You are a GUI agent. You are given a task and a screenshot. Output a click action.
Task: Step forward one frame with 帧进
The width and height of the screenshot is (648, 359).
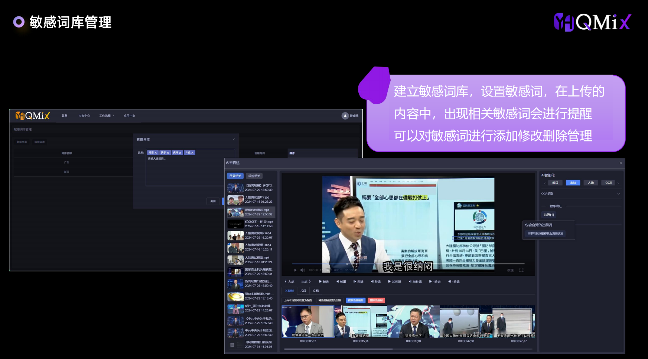click(x=324, y=281)
